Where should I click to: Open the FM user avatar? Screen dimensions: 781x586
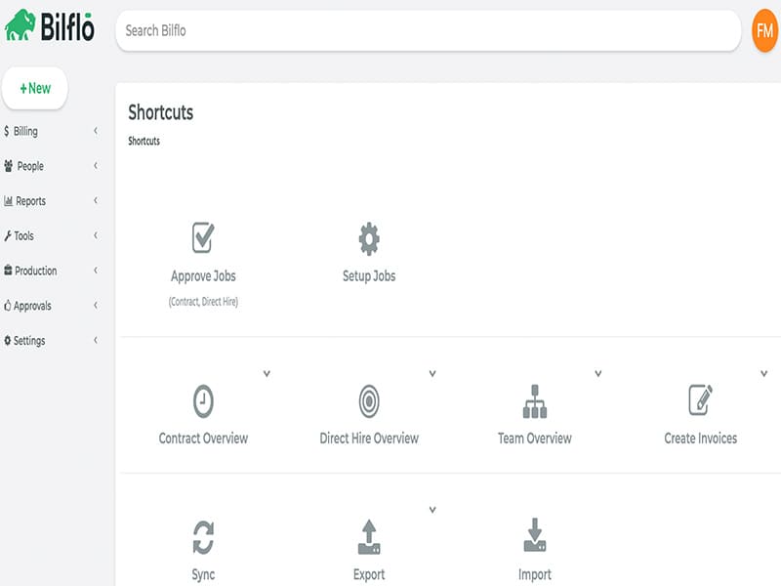[764, 30]
